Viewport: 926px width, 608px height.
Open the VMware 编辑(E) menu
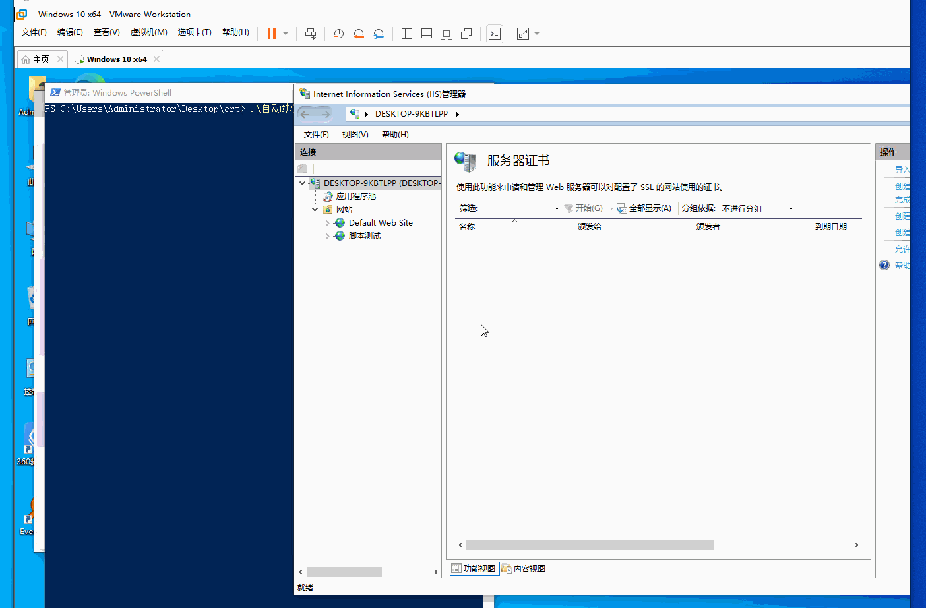tap(70, 32)
